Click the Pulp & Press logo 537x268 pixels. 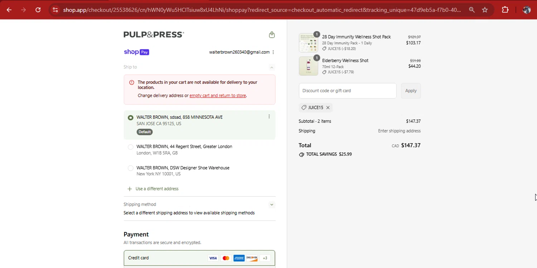tap(154, 35)
